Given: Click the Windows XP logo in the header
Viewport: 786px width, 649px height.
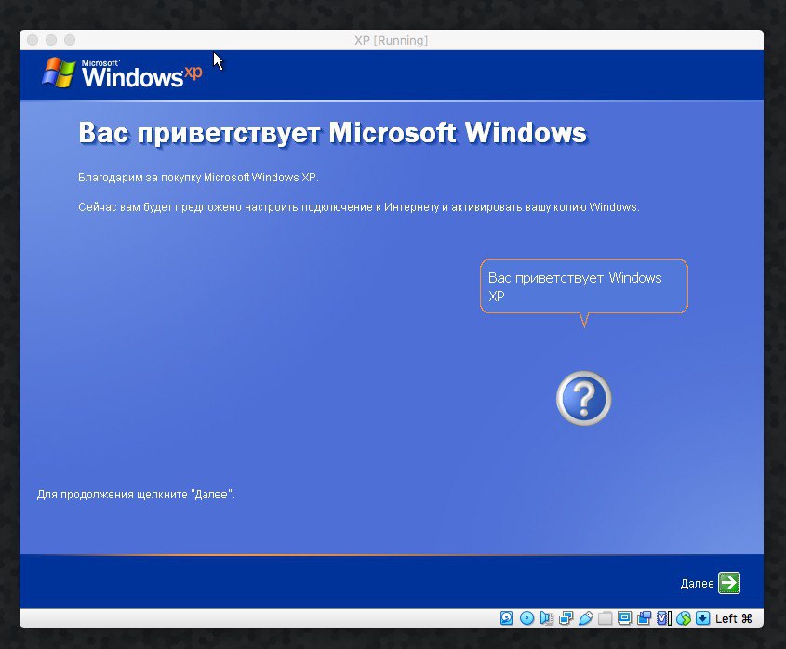Looking at the screenshot, I should 122,73.
